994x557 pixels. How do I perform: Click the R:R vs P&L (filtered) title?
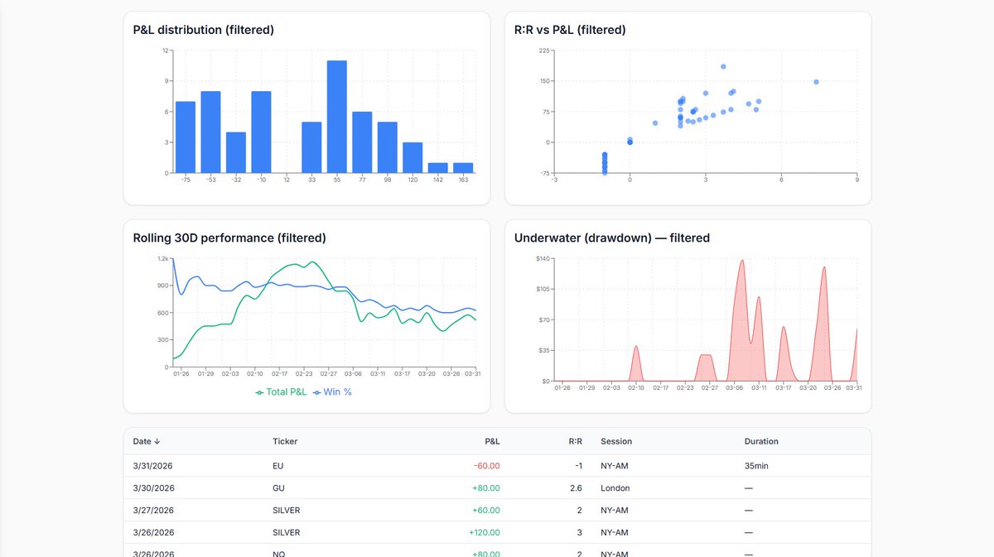click(570, 30)
